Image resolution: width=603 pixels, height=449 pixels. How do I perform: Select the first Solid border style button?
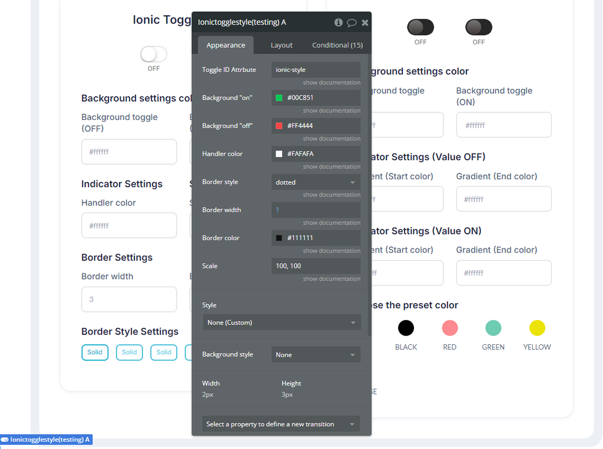coord(95,352)
